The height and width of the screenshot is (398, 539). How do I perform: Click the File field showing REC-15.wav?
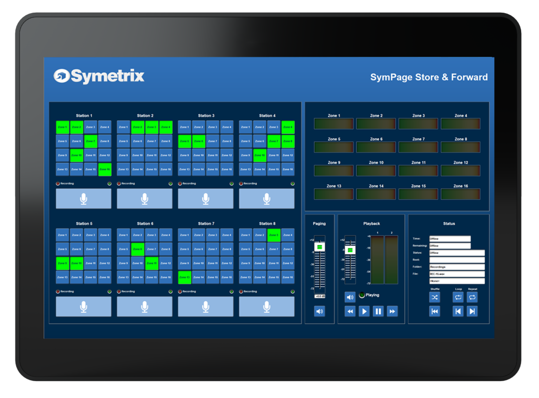457,274
